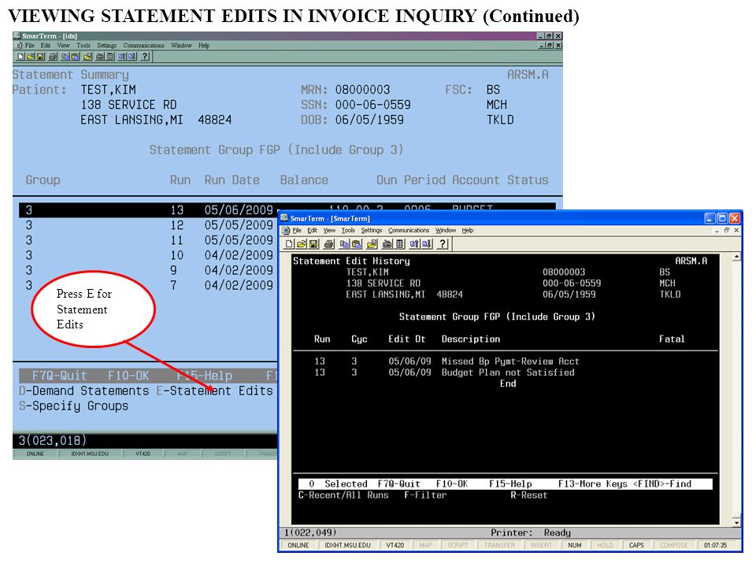Click Copy icon in front SmarTerm toolbar

[344, 244]
